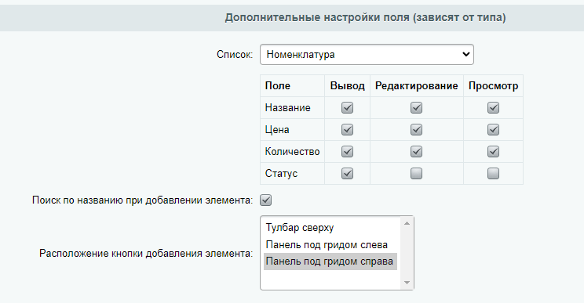Click the listbox scroll down arrow
This screenshot has width=584, height=303.
coord(407,283)
